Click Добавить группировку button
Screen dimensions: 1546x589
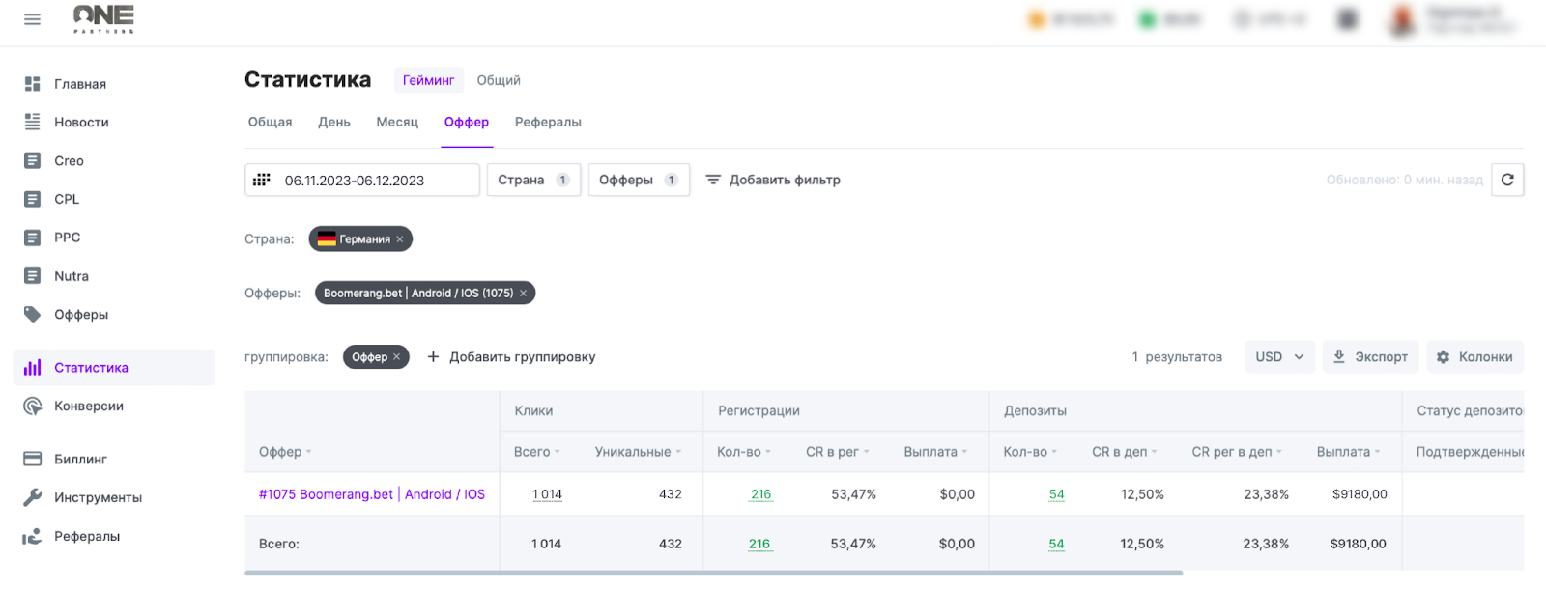[x=511, y=357]
